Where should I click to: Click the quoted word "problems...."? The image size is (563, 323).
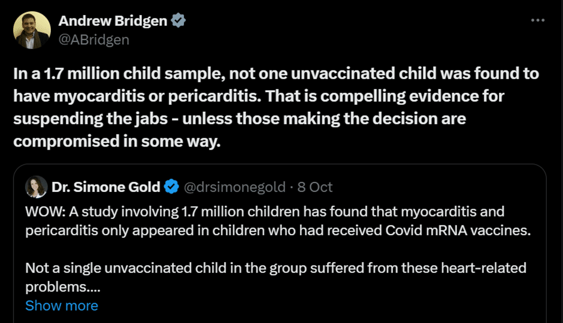(x=62, y=287)
